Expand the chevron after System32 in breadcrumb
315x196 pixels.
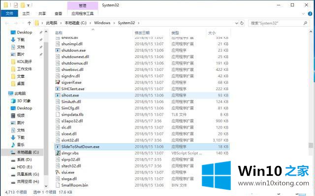[x=138, y=23]
